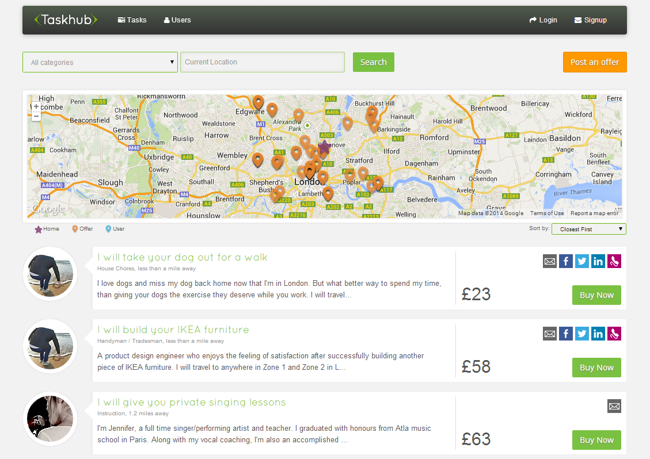Toggle the User markers legend item
This screenshot has width=650, height=459.
click(114, 228)
